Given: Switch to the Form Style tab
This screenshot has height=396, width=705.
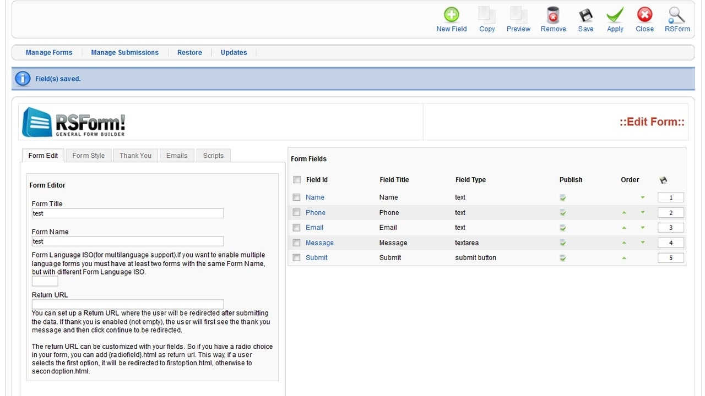Looking at the screenshot, I should (88, 155).
